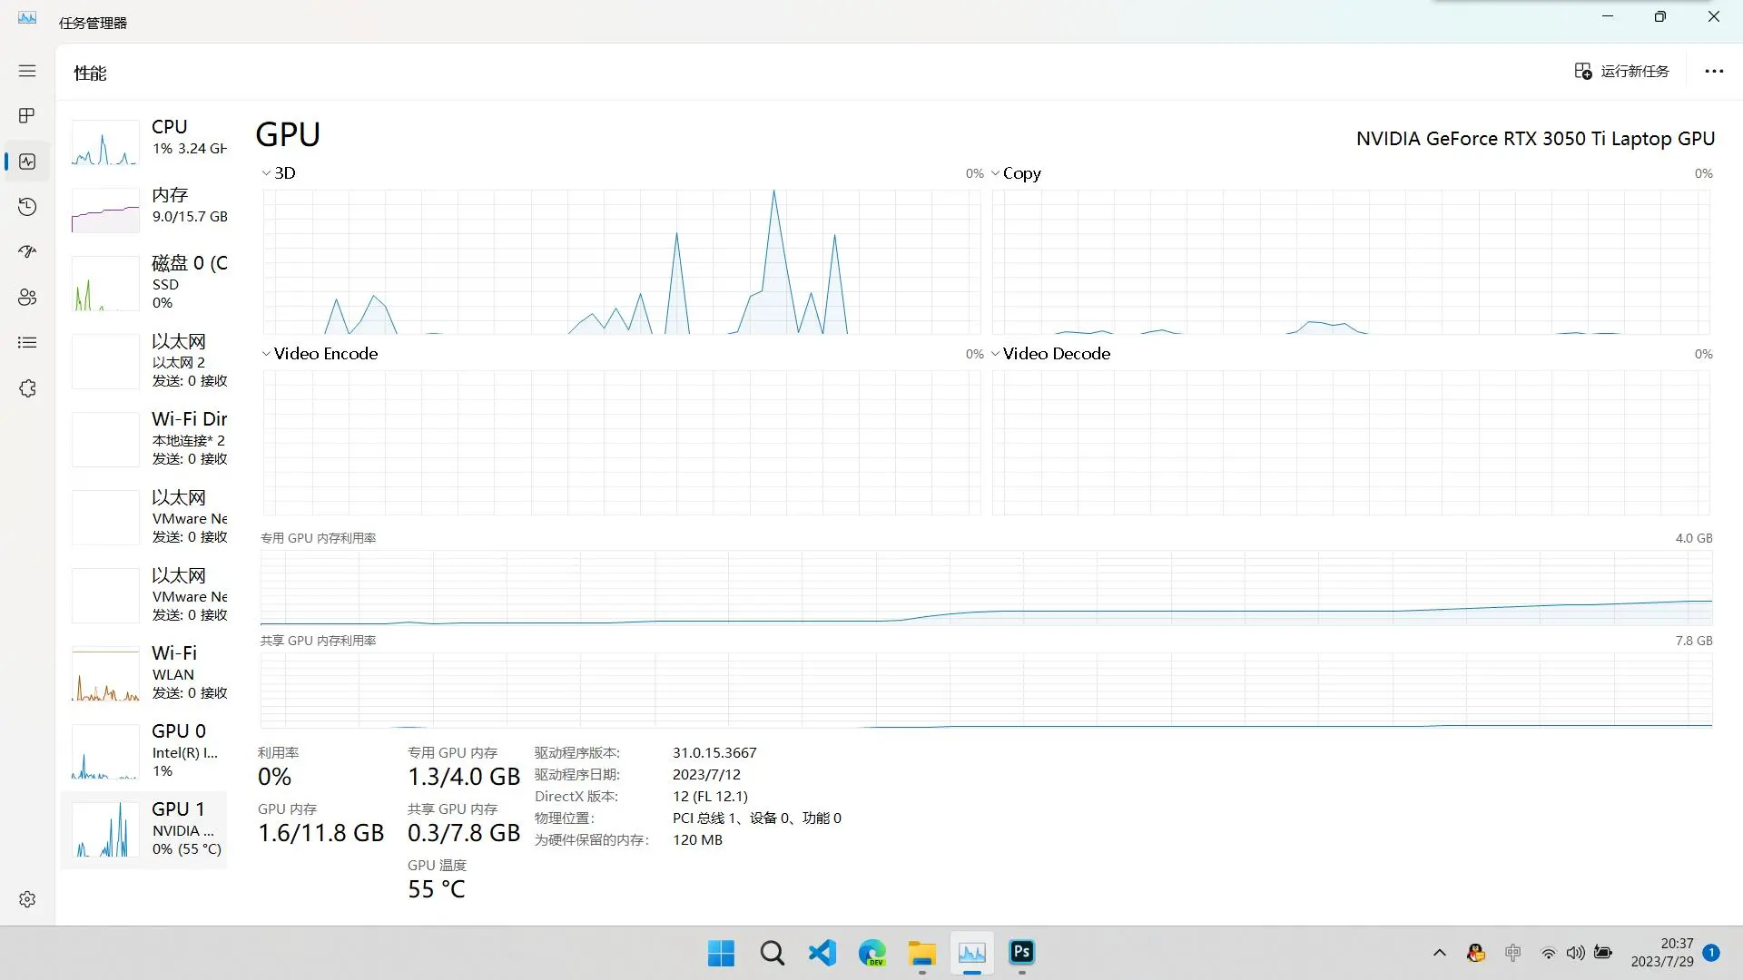The width and height of the screenshot is (1743, 980).
Task: Switch to Task Manager taskbar icon
Action: pos(972,954)
